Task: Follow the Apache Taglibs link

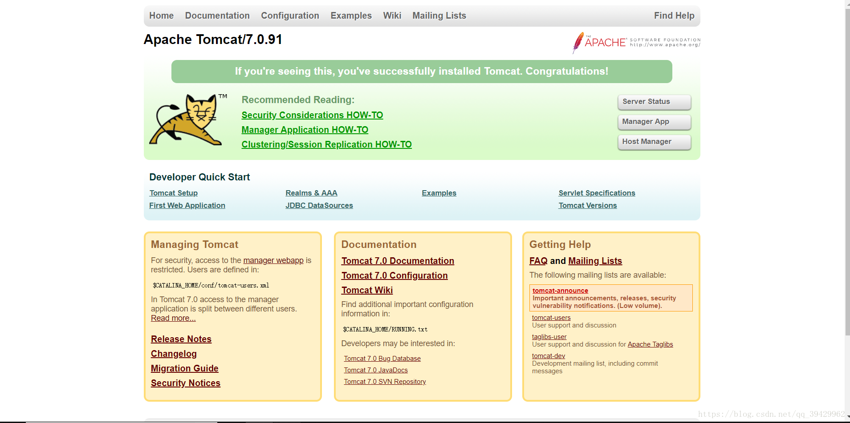Action: pyautogui.click(x=650, y=344)
